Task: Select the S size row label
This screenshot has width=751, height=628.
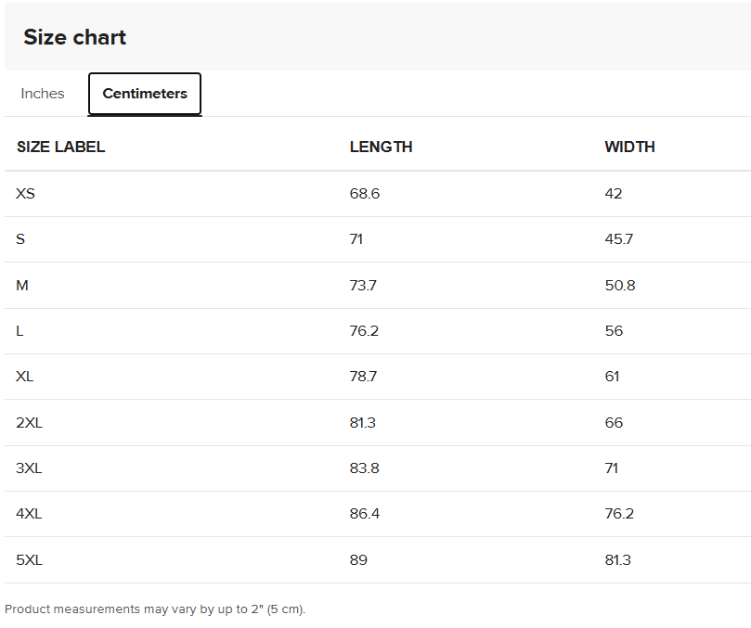Action: pos(20,238)
